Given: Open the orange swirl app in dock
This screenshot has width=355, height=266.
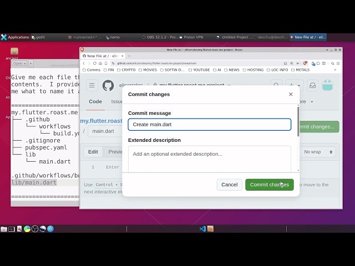Looking at the screenshot, I should tap(210, 229).
